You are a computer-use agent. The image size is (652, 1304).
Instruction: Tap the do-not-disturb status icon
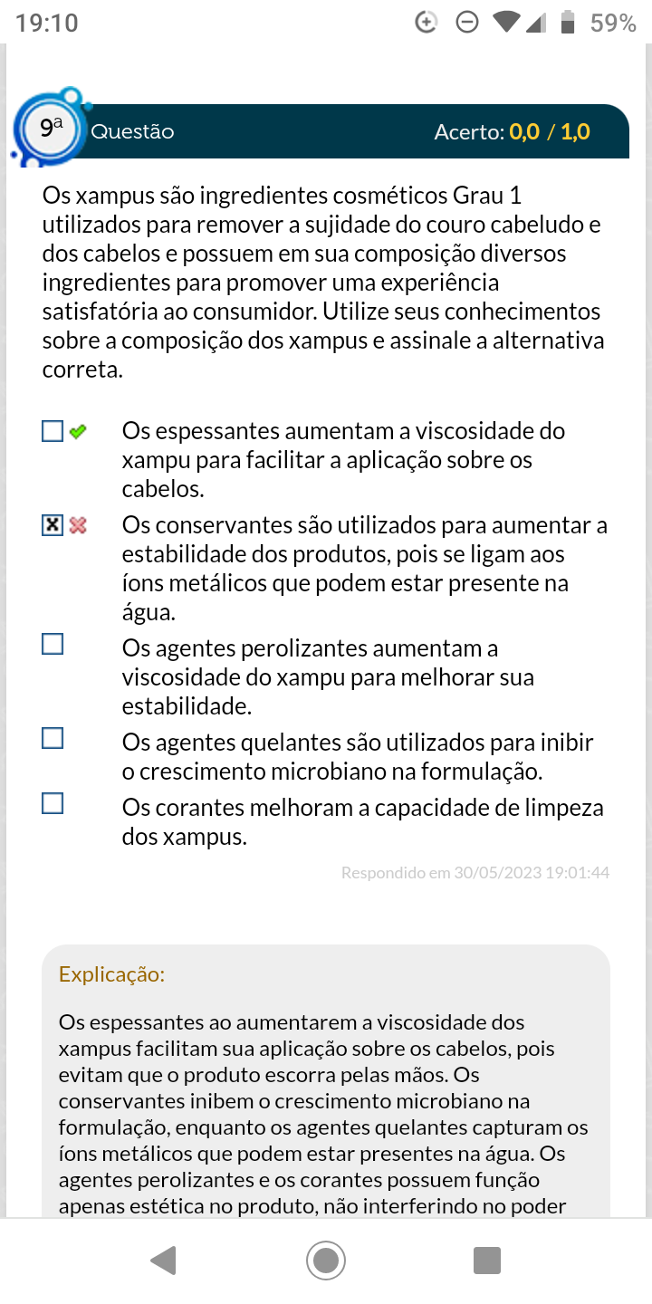[467, 23]
